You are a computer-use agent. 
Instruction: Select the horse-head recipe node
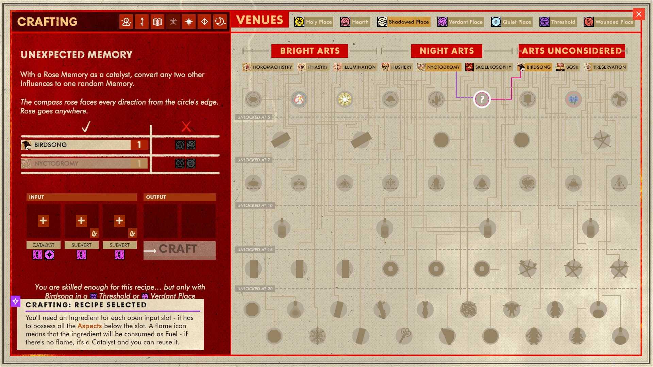coord(619,99)
